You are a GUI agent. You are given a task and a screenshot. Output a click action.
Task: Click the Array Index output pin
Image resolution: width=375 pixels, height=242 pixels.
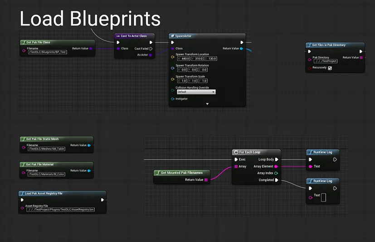pyautogui.click(x=276, y=173)
